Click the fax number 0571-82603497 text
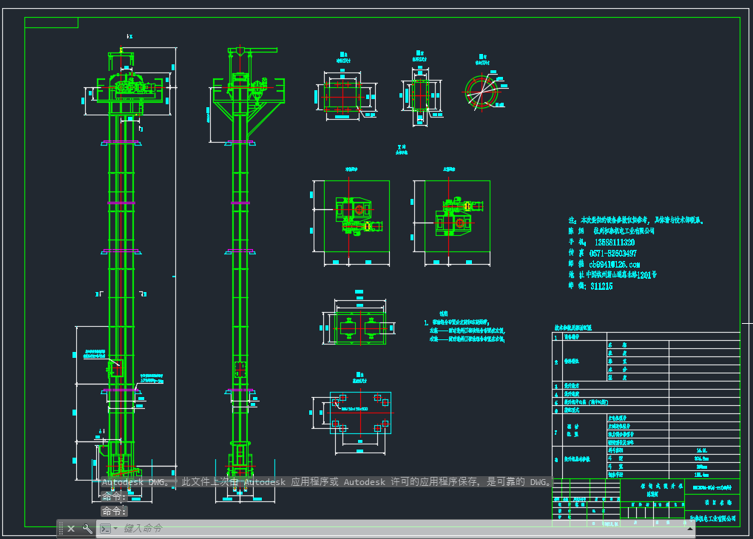Viewport: 753px width, 539px height. [x=612, y=254]
